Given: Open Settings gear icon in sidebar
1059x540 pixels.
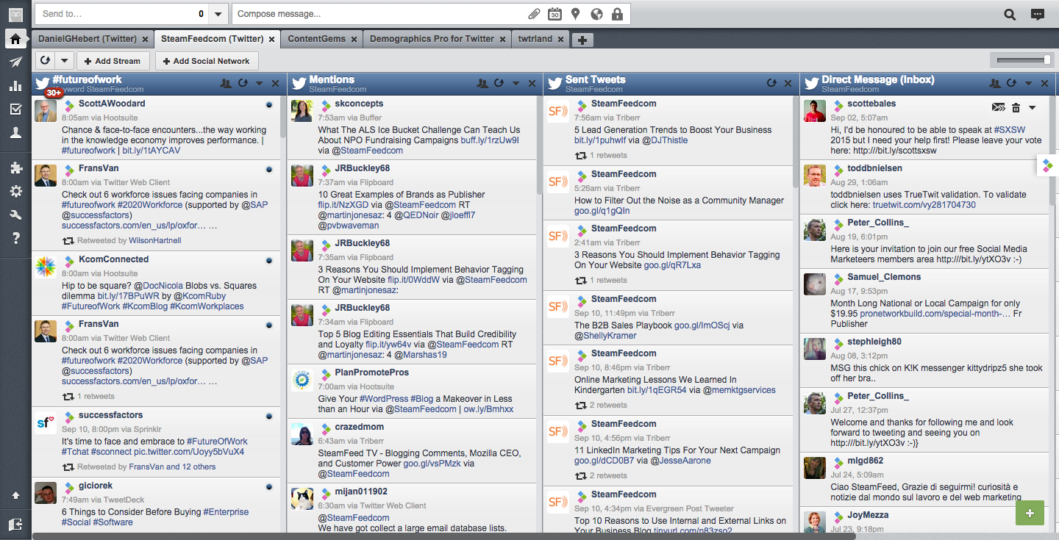Looking at the screenshot, I should coord(15,192).
